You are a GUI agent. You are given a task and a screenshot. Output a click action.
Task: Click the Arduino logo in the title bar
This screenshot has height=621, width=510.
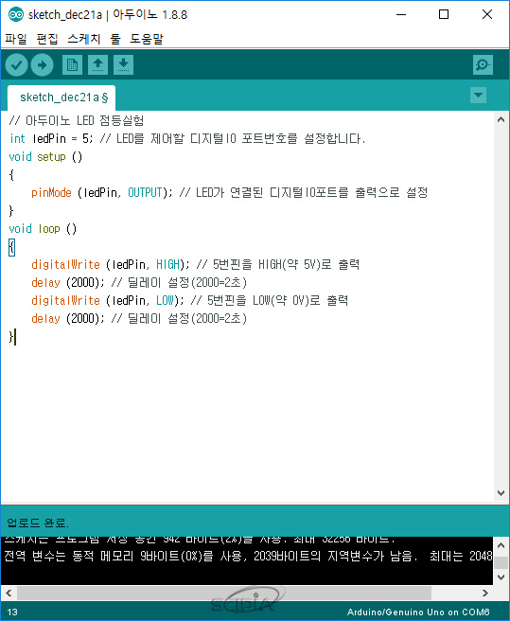pos(16,14)
